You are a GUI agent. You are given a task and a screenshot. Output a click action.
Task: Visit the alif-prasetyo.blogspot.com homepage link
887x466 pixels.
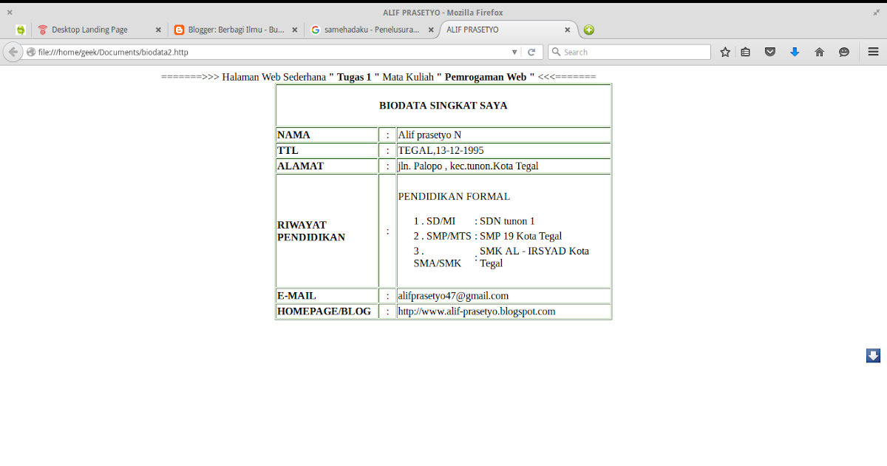(475, 311)
